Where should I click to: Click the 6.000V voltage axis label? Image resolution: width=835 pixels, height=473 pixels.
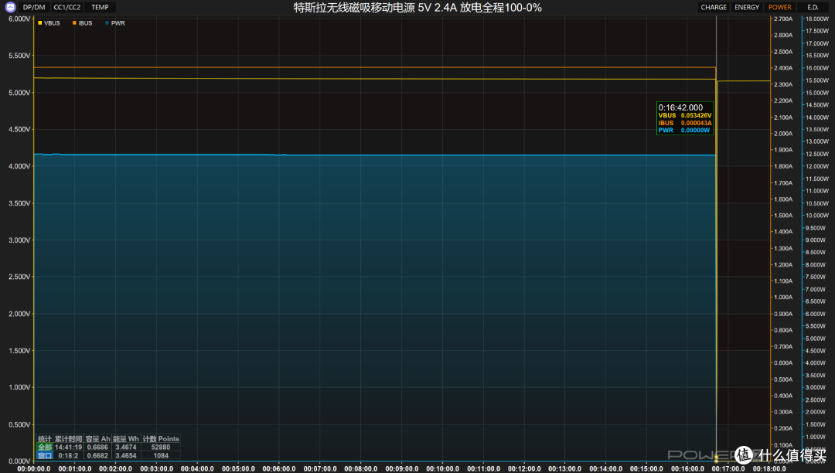(x=19, y=19)
